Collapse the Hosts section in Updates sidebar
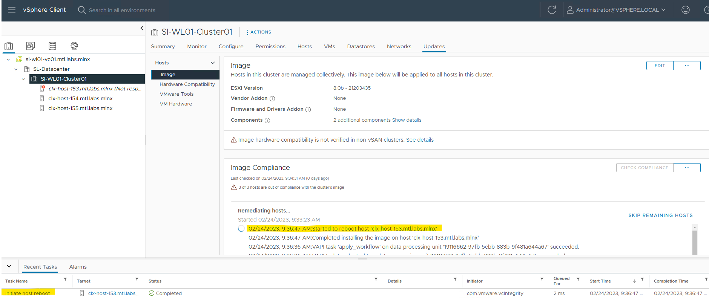709x298 pixels. click(x=213, y=63)
